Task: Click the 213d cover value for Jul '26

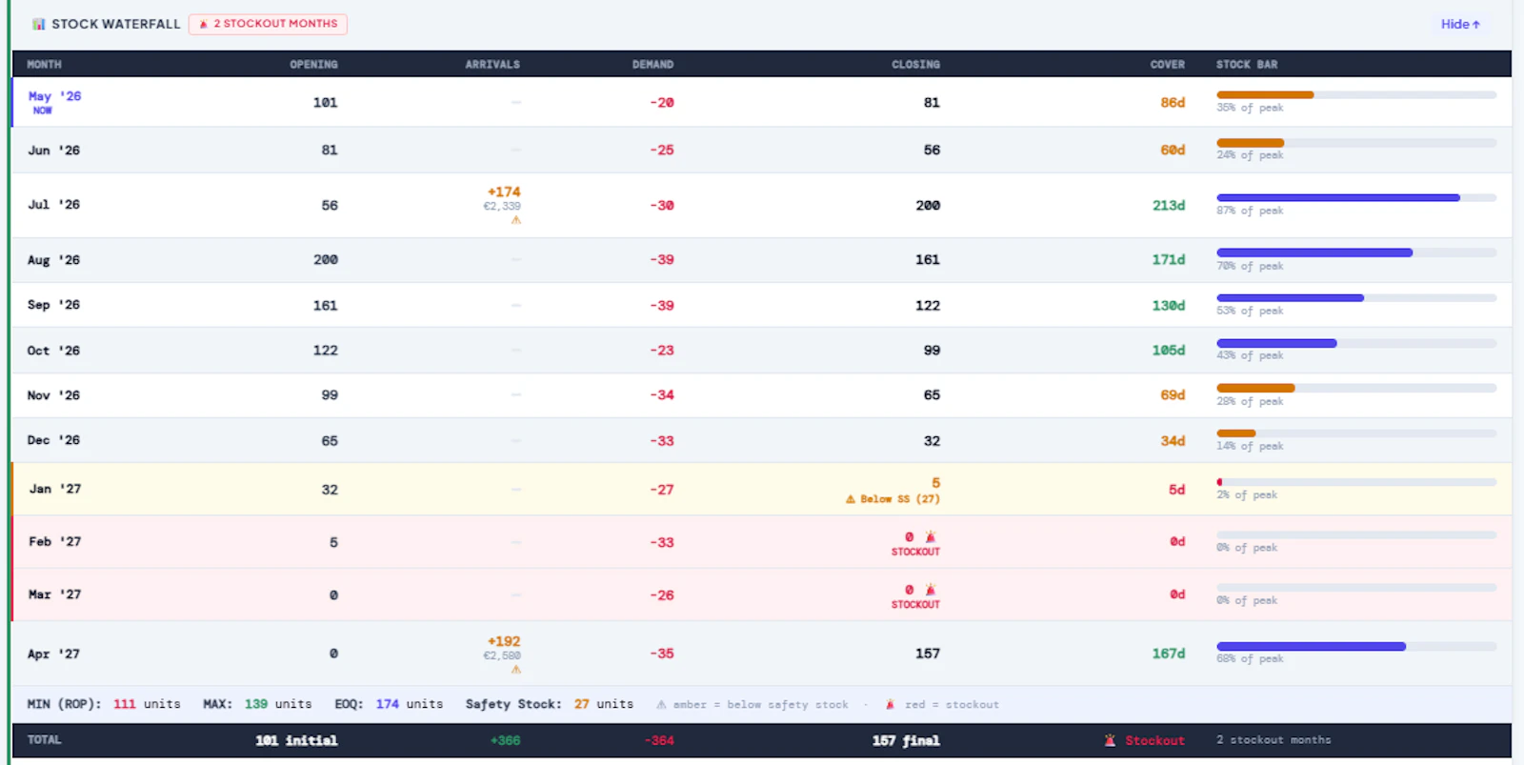Action: point(1169,205)
